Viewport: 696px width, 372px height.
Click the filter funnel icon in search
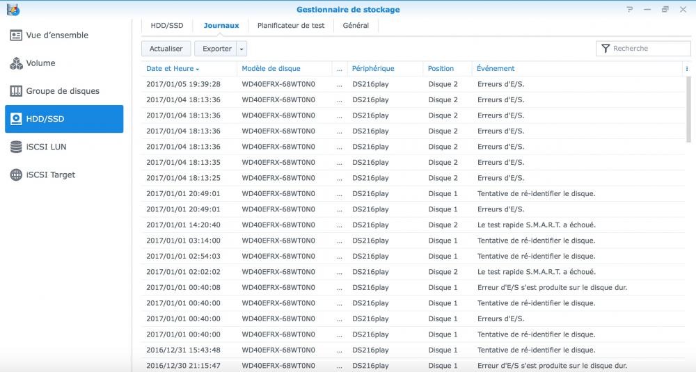(x=606, y=49)
